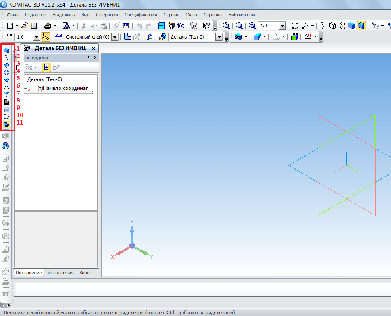Toggle shaded with edges display mode
391x316 pixels.
point(361,26)
